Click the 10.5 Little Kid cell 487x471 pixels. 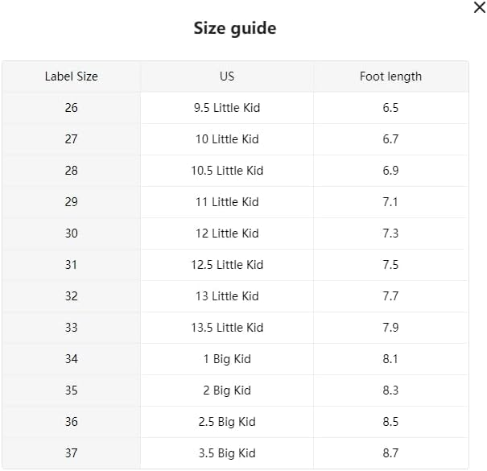(x=227, y=171)
